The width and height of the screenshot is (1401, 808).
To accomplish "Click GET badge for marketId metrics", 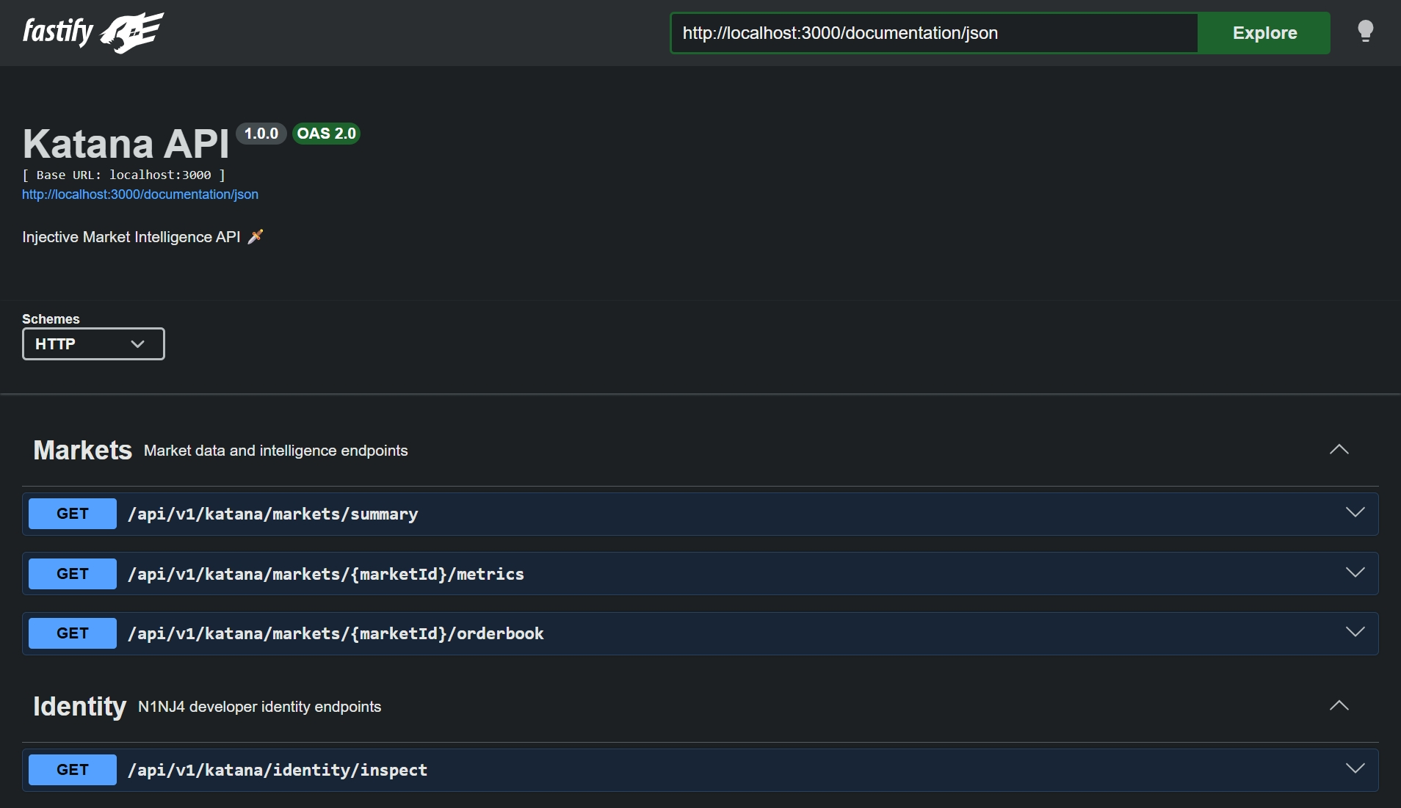I will (x=73, y=574).
